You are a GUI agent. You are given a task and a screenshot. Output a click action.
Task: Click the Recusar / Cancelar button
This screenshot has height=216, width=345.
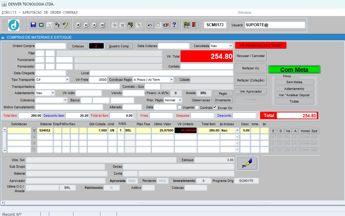coord(251,56)
